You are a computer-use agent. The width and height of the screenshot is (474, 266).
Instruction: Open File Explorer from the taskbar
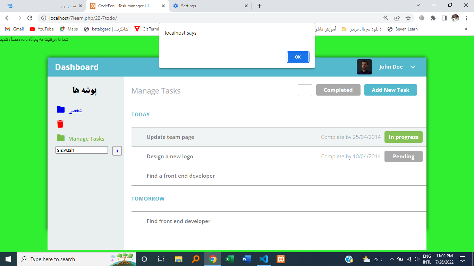(x=178, y=259)
